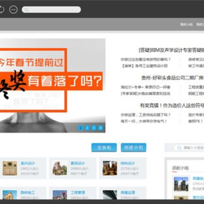Open the link 你做过这些最没有卵用的事吗？
The image size is (204, 204).
pyautogui.click(x=146, y=59)
